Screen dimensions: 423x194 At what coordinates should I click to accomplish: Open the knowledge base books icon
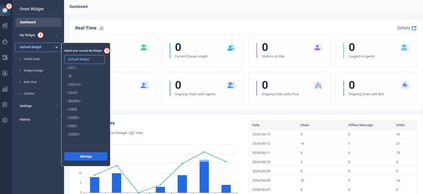[x=5, y=58]
